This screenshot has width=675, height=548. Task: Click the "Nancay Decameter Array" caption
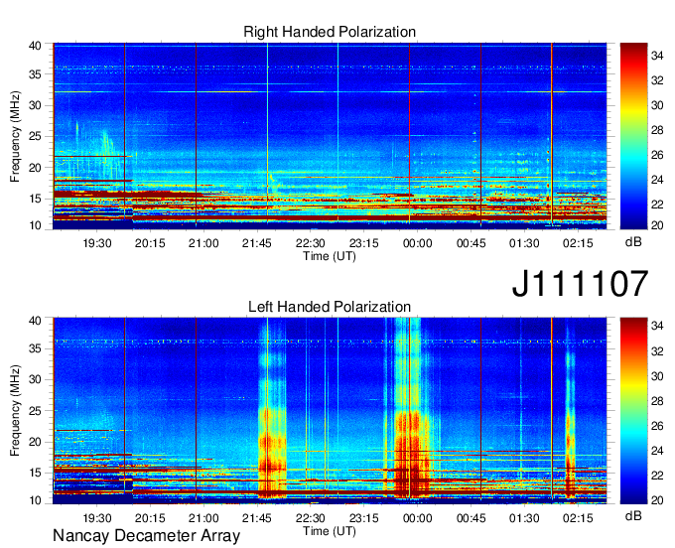point(146,536)
